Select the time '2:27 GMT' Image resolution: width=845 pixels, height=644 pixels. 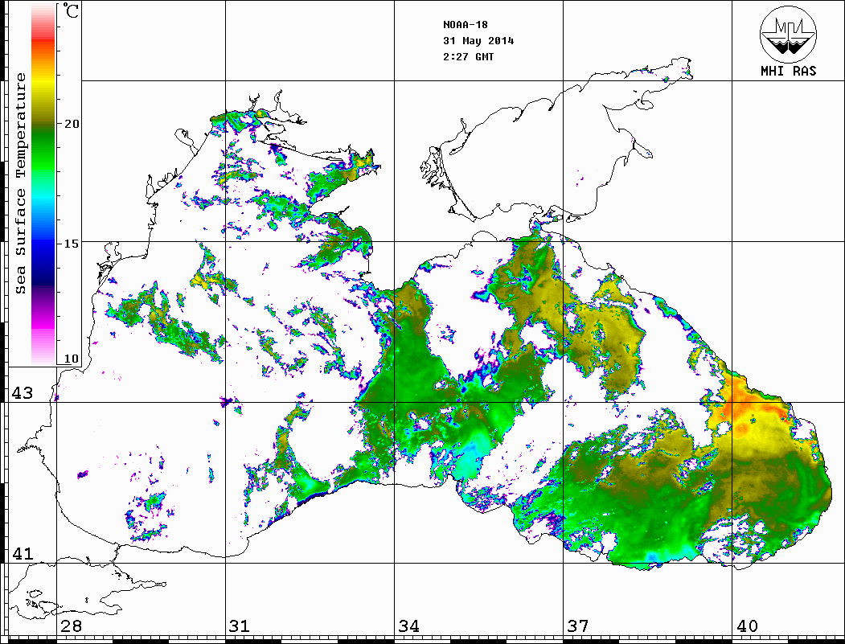pyautogui.click(x=468, y=56)
